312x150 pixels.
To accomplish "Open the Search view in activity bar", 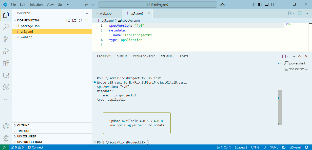I will pos(6,27).
